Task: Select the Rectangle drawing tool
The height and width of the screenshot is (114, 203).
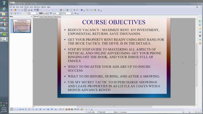Action: click(20, 109)
